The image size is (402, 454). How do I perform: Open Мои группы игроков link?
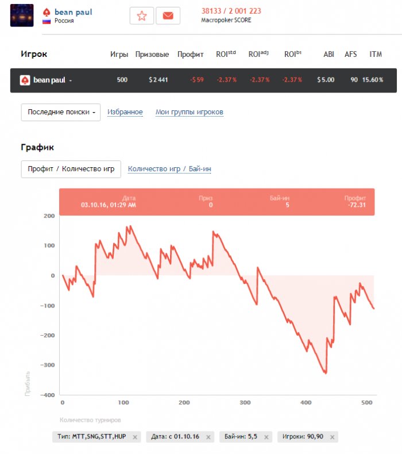click(x=190, y=112)
